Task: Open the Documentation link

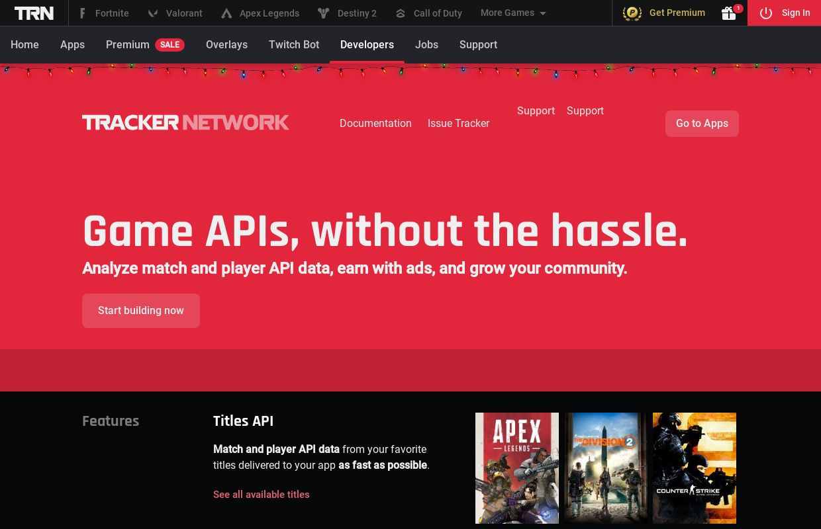Action: coord(375,124)
